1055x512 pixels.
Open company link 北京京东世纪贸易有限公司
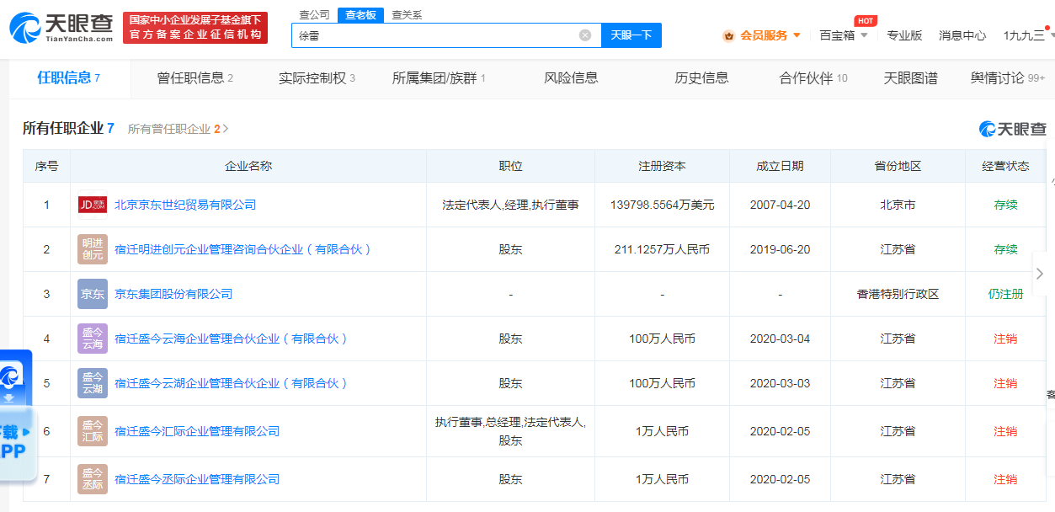point(185,205)
